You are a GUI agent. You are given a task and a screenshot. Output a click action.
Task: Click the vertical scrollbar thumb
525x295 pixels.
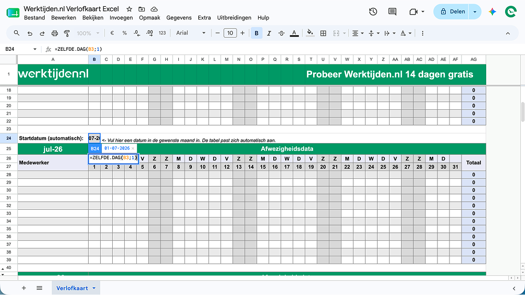522,112
